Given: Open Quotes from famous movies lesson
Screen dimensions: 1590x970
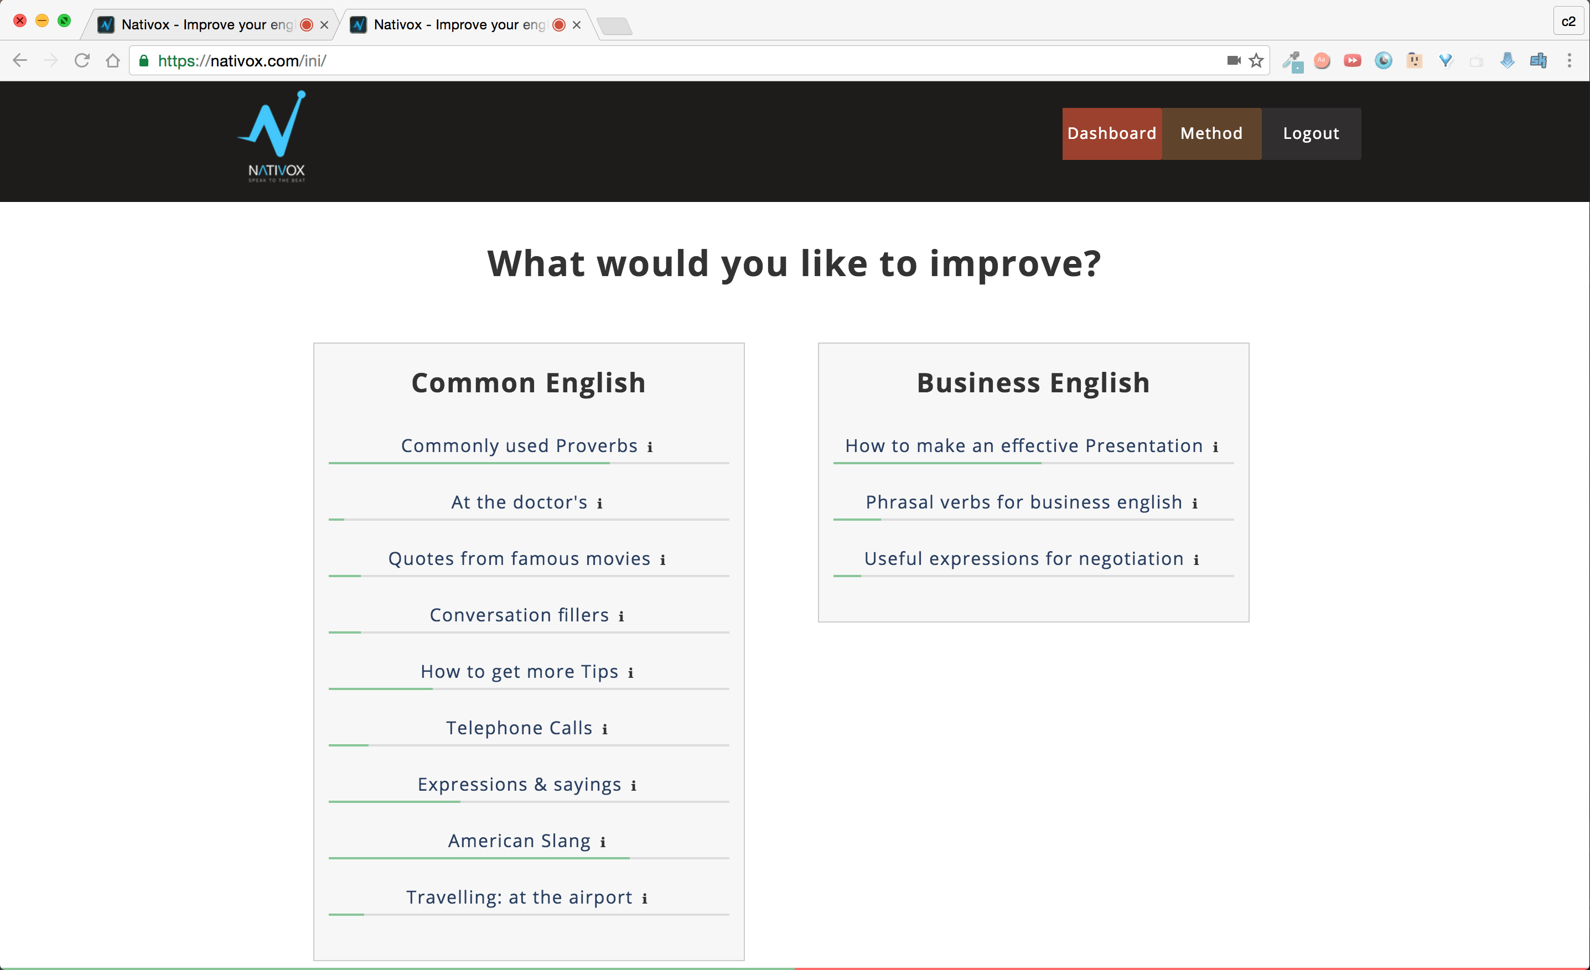Looking at the screenshot, I should tap(519, 559).
